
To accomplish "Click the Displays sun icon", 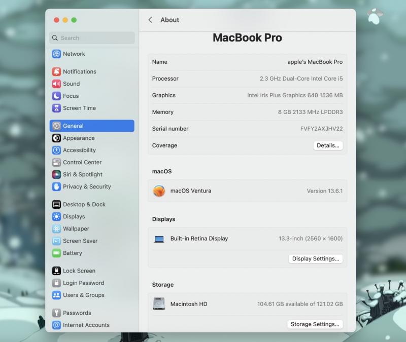I will tap(56, 217).
